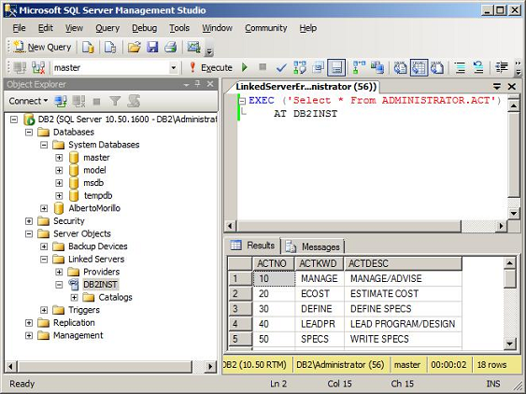This screenshot has height=394, width=526.
Task: Click the Change Connection icon
Action: point(38,68)
